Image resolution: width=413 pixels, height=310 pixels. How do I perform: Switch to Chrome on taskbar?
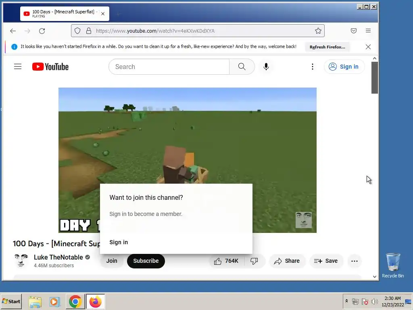click(75, 302)
